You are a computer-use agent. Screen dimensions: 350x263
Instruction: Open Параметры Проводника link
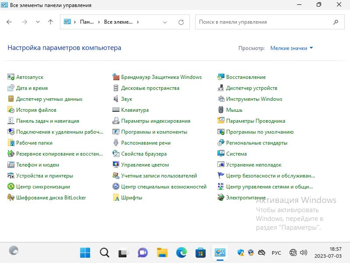pos(255,121)
